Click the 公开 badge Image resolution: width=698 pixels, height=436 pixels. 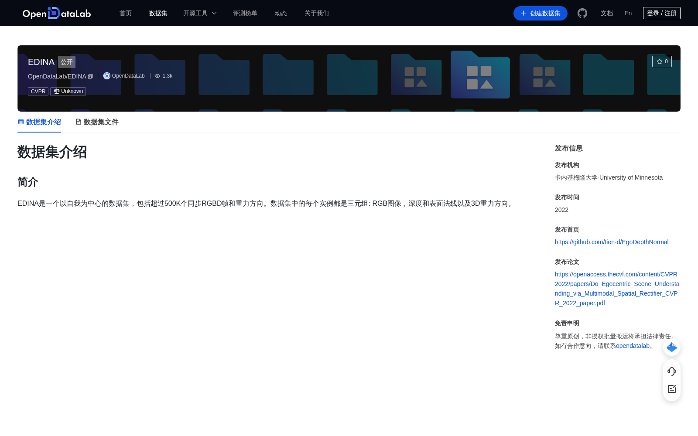coord(67,62)
